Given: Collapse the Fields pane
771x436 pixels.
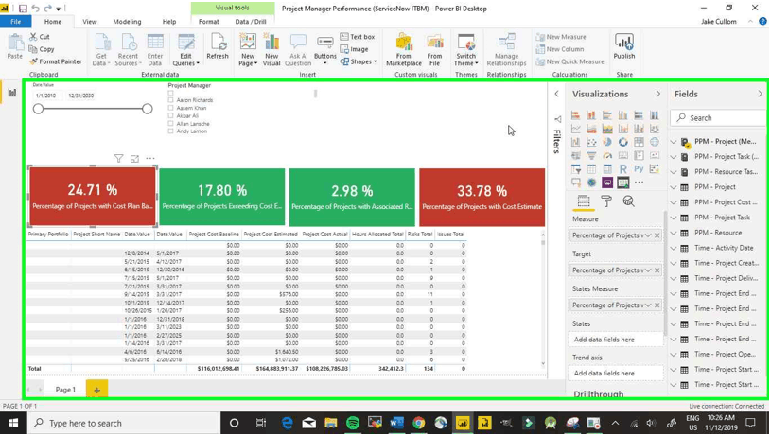Looking at the screenshot, I should click(760, 94).
